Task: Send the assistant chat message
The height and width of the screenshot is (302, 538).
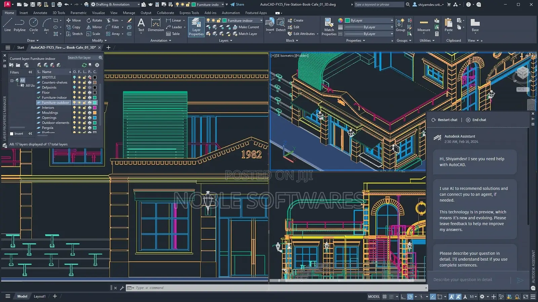Action: 520,280
